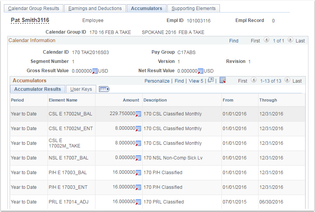Open Gross Result Value currency detail icon
The image size is (315, 212).
tap(95, 71)
